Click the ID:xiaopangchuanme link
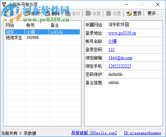Viewport: 166px width, 137px height. tap(143, 133)
